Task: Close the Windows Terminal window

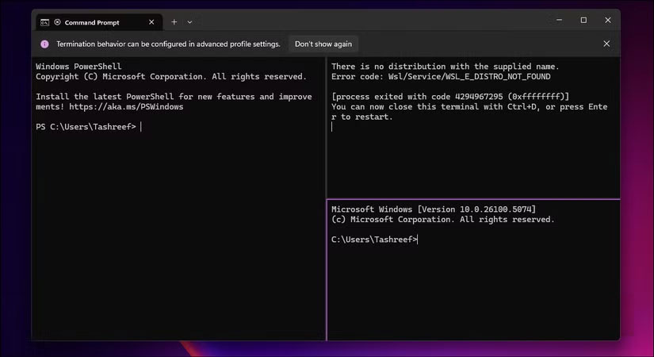Action: [608, 20]
